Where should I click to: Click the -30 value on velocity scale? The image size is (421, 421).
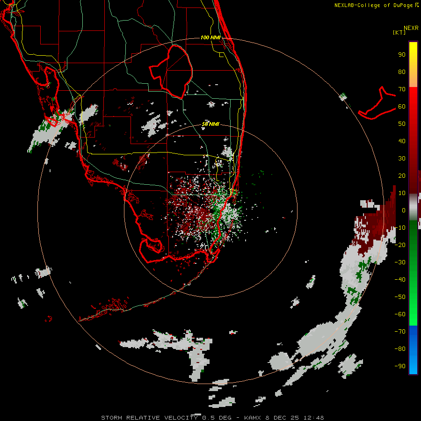click(400, 262)
